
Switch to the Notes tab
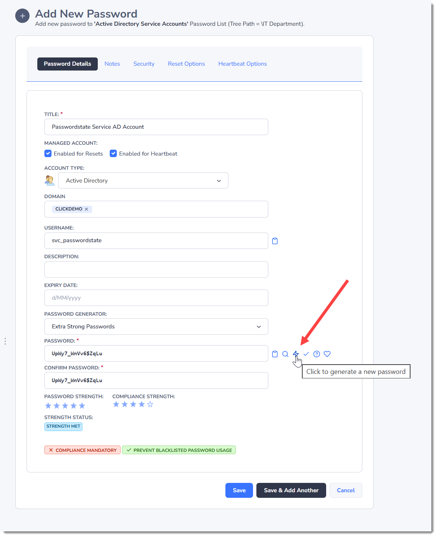point(112,64)
